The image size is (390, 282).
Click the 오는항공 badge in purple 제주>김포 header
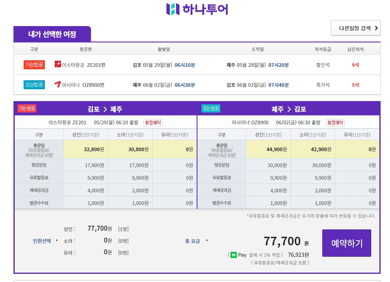tap(211, 108)
